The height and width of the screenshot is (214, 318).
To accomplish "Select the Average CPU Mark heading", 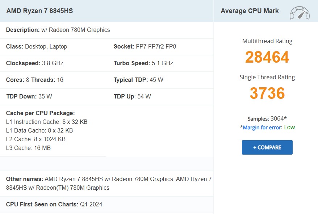I will pyautogui.click(x=250, y=11).
